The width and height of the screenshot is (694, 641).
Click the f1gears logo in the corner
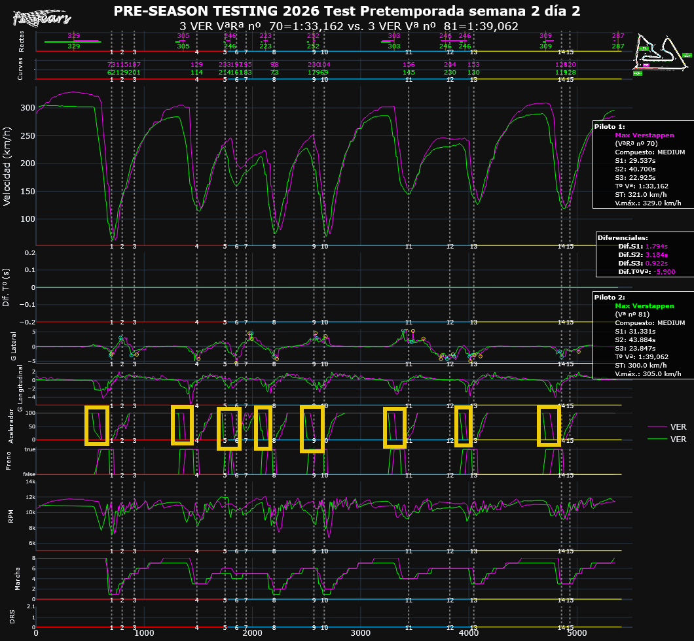42,18
